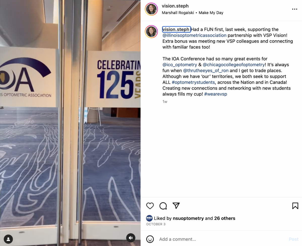
Task: Open Marshall Rogalski Make My Day audio
Action: tap(193, 13)
